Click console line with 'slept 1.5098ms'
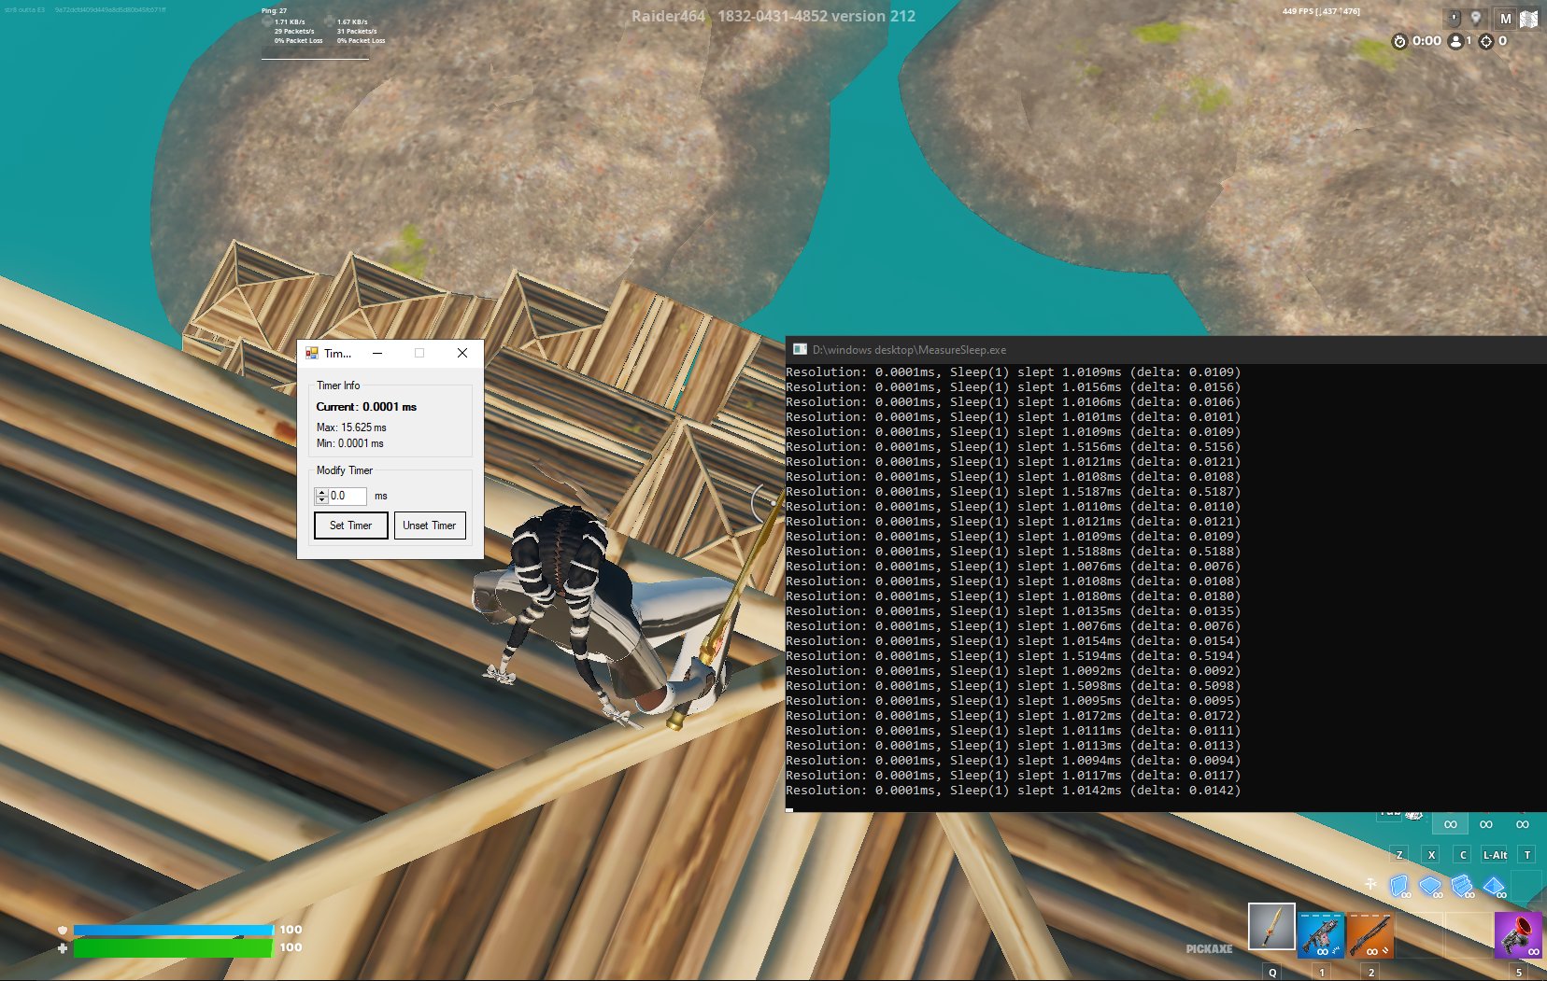 point(1014,686)
